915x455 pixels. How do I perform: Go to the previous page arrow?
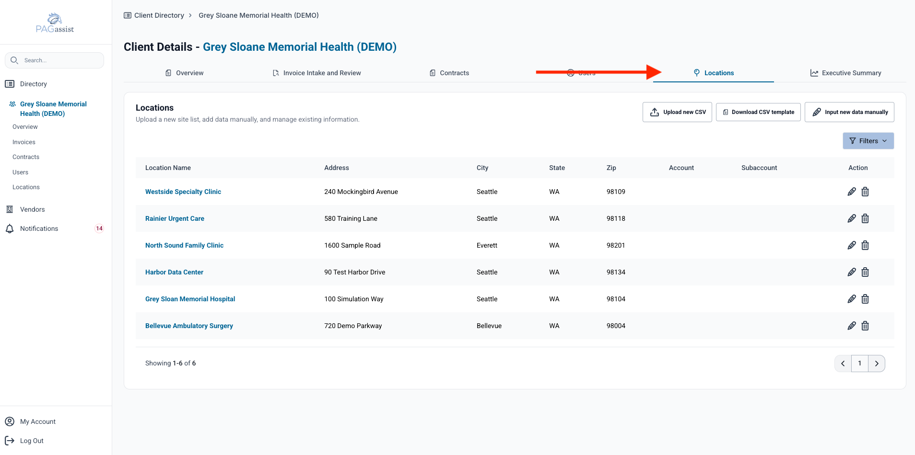pyautogui.click(x=843, y=364)
